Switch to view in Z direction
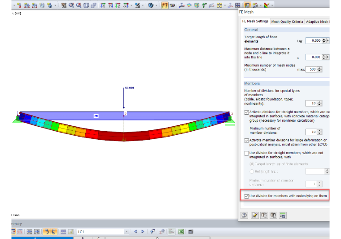 [118, 5]
